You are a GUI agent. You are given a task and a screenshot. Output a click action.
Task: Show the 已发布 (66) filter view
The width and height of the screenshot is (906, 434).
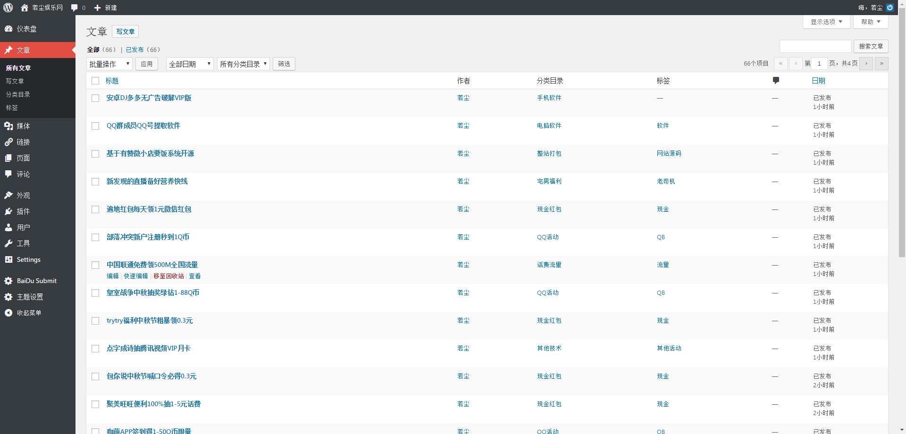point(143,50)
